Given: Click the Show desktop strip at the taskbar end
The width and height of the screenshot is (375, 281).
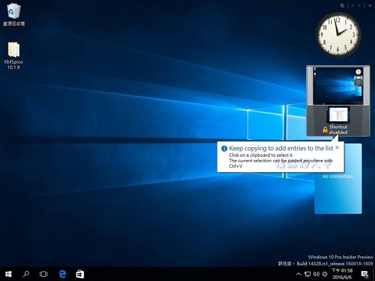Looking at the screenshot, I should tap(374, 274).
